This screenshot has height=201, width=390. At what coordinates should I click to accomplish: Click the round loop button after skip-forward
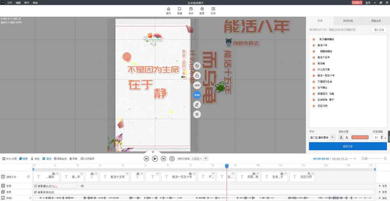[x=172, y=159]
